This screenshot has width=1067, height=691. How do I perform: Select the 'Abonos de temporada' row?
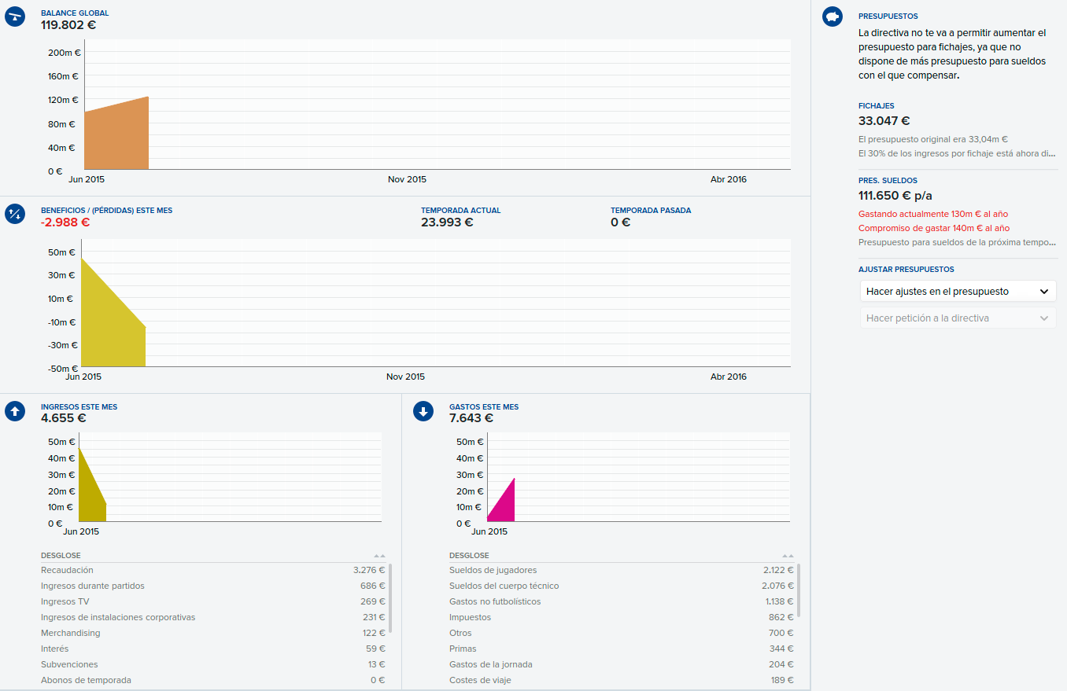213,680
